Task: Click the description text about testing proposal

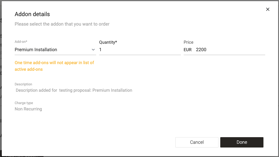Action: pos(74,90)
